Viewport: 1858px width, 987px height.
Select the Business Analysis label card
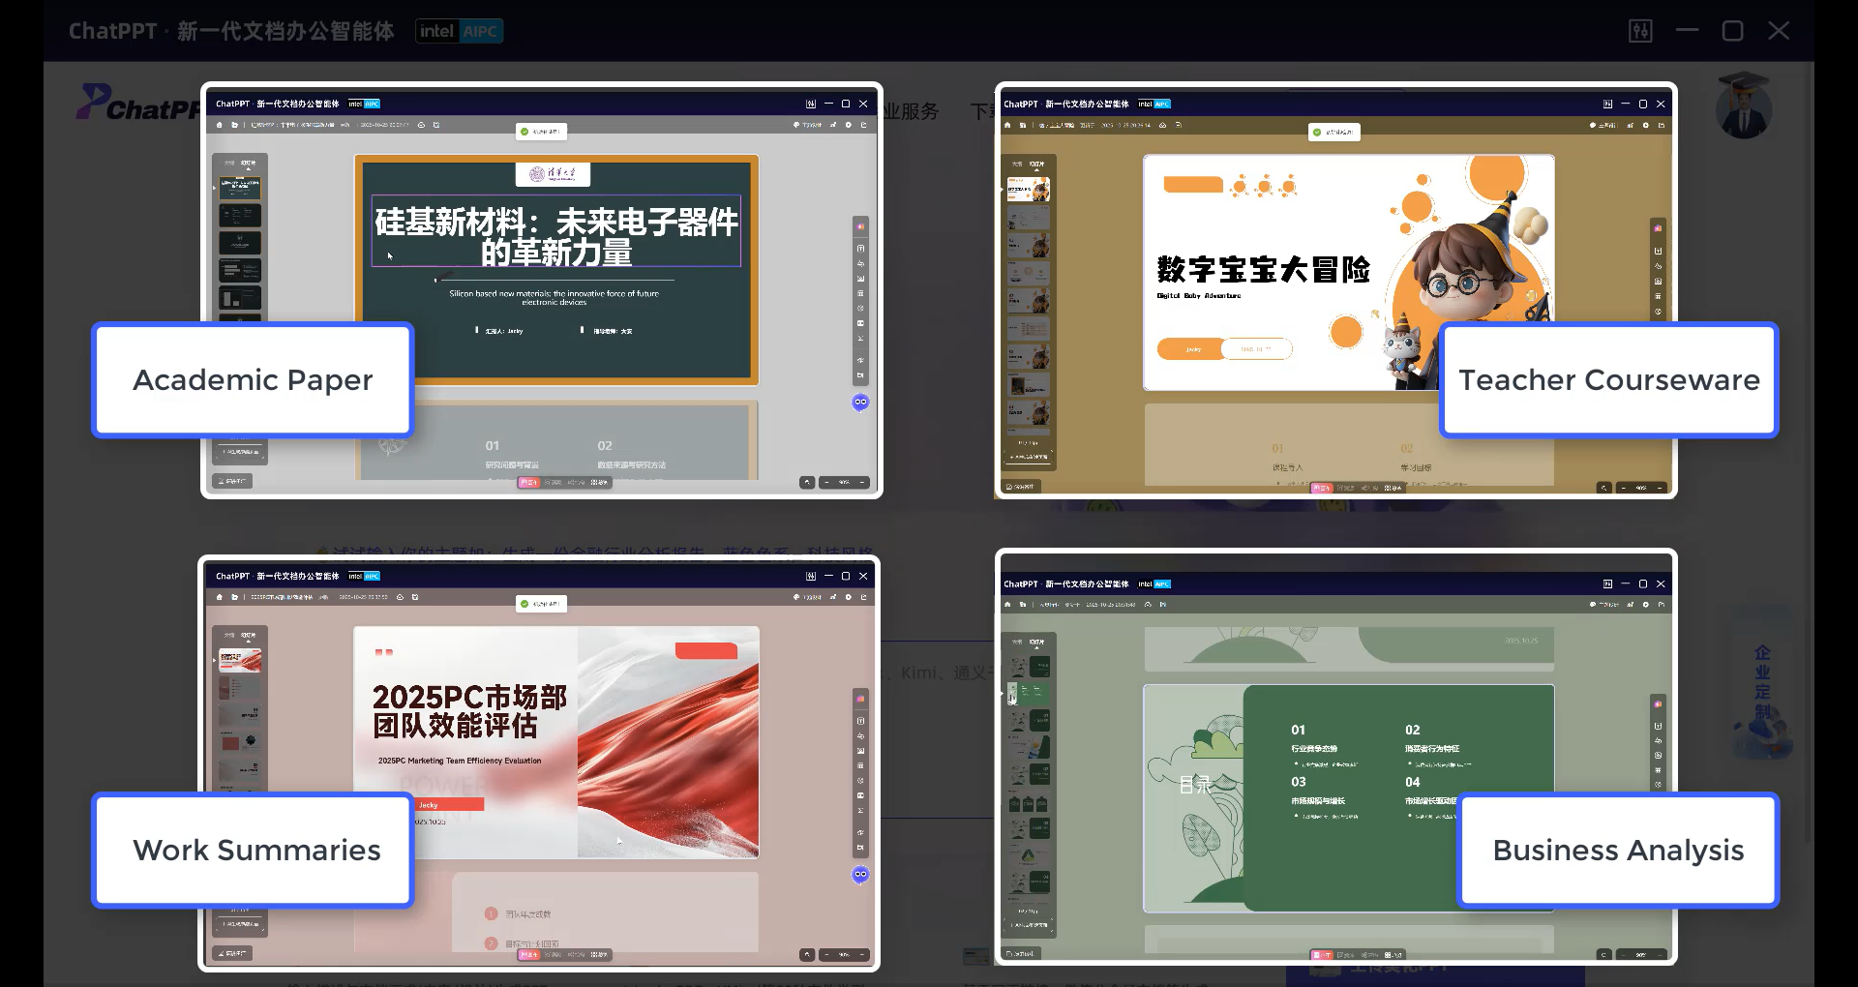point(1618,850)
